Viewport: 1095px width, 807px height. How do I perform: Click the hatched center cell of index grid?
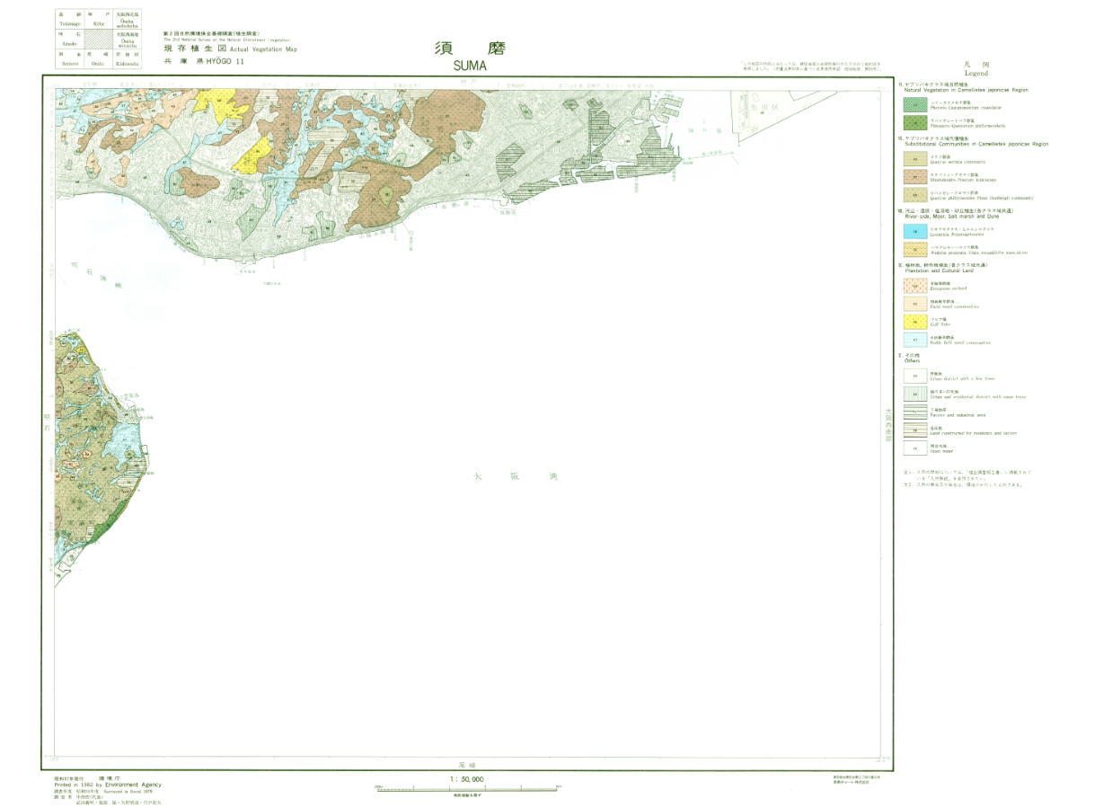(x=97, y=39)
